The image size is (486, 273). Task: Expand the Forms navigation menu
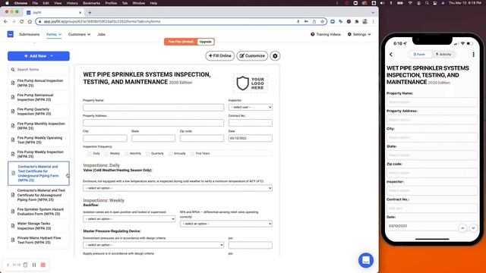tap(54, 34)
